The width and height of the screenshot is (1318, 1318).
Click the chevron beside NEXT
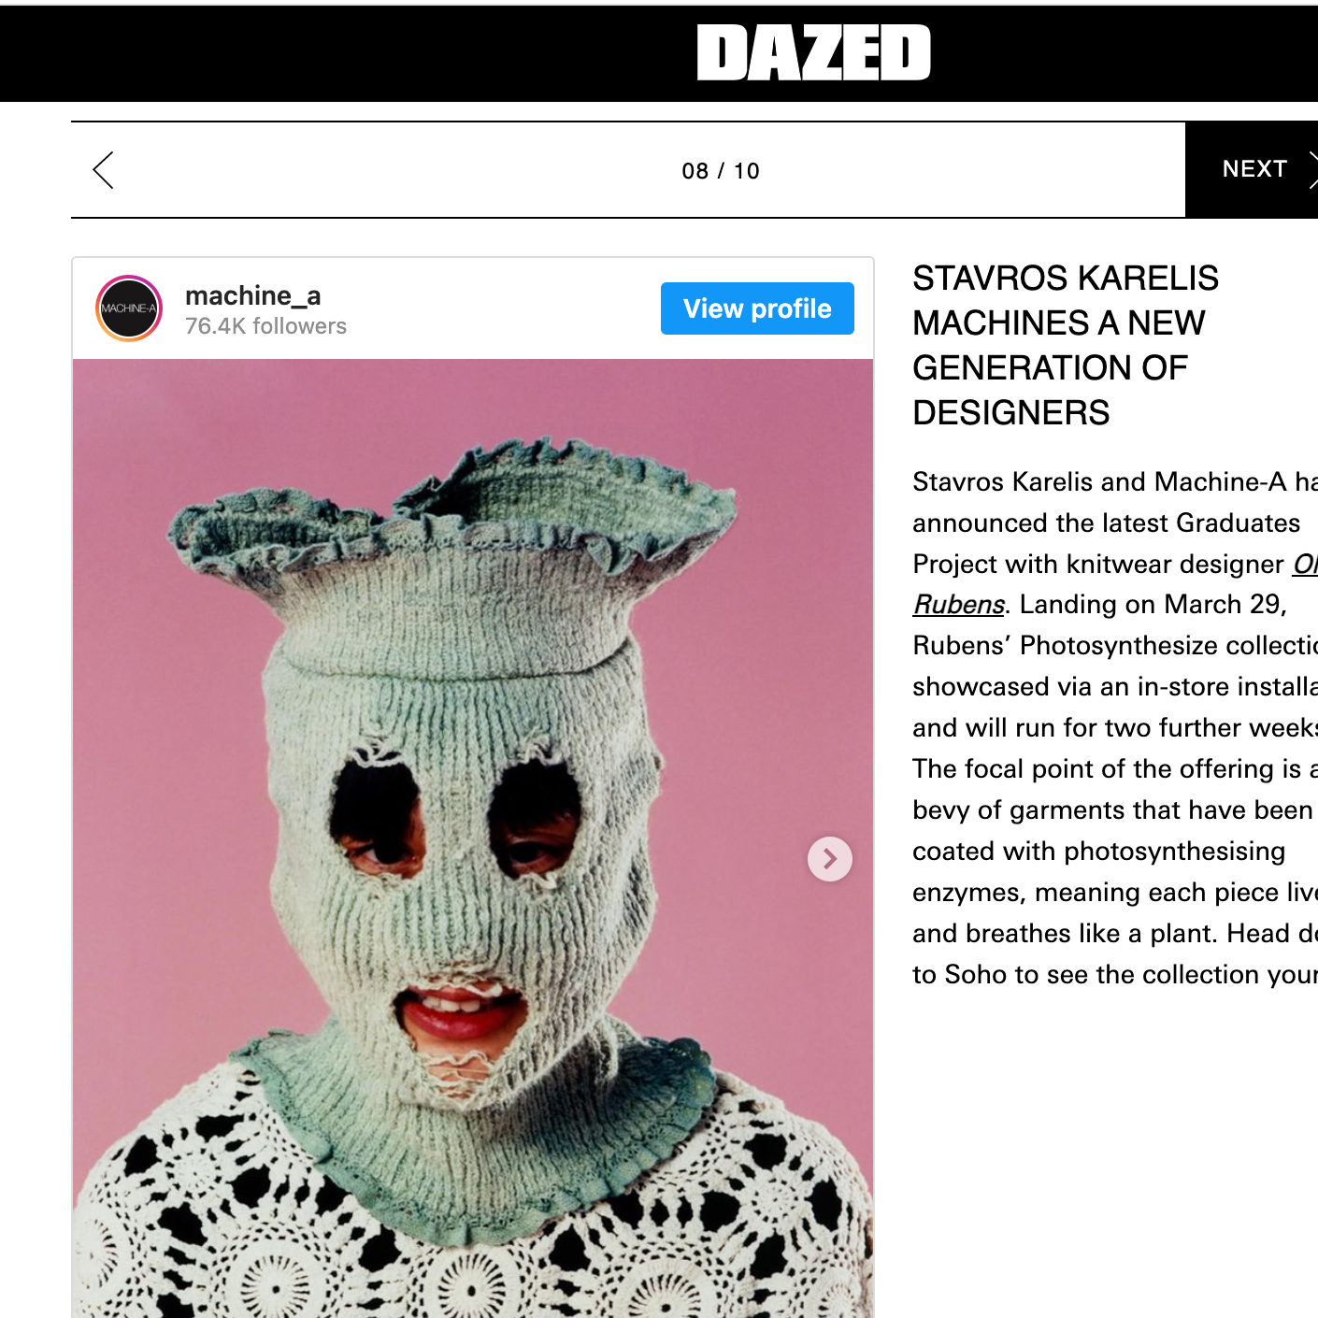point(1311,170)
